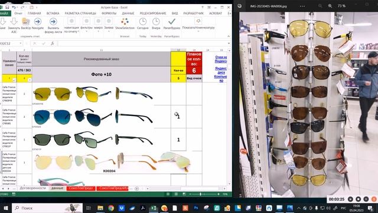Open the ФОРМУЛЫ ribbon tab

click(109, 13)
